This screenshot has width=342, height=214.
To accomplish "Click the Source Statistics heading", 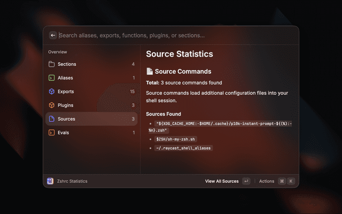I will 180,54.
